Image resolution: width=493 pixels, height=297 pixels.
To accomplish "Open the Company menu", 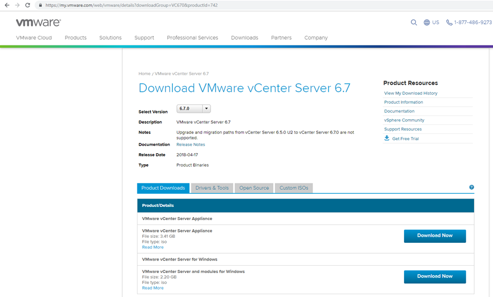I will click(316, 38).
